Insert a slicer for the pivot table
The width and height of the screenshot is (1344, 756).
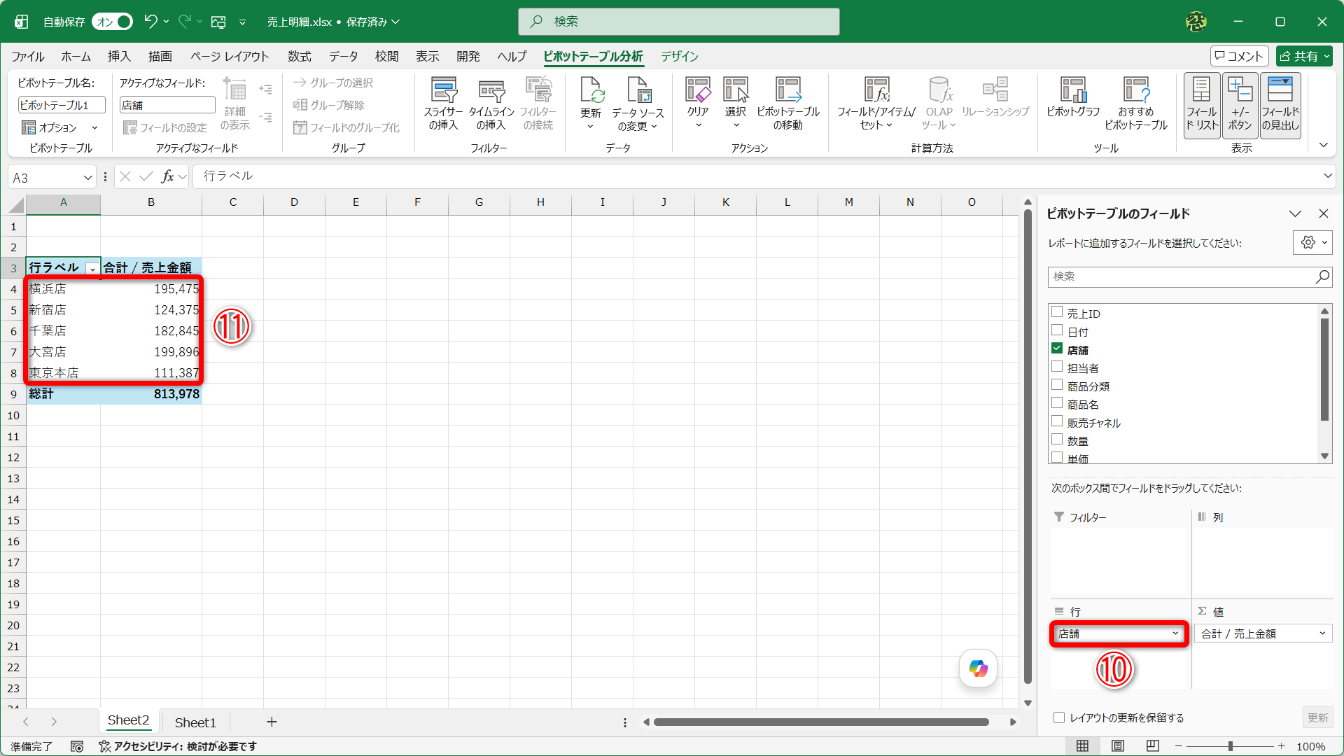coord(443,104)
